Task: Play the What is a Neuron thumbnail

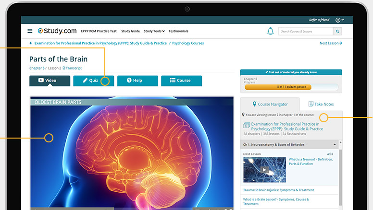Action: [x=264, y=169]
